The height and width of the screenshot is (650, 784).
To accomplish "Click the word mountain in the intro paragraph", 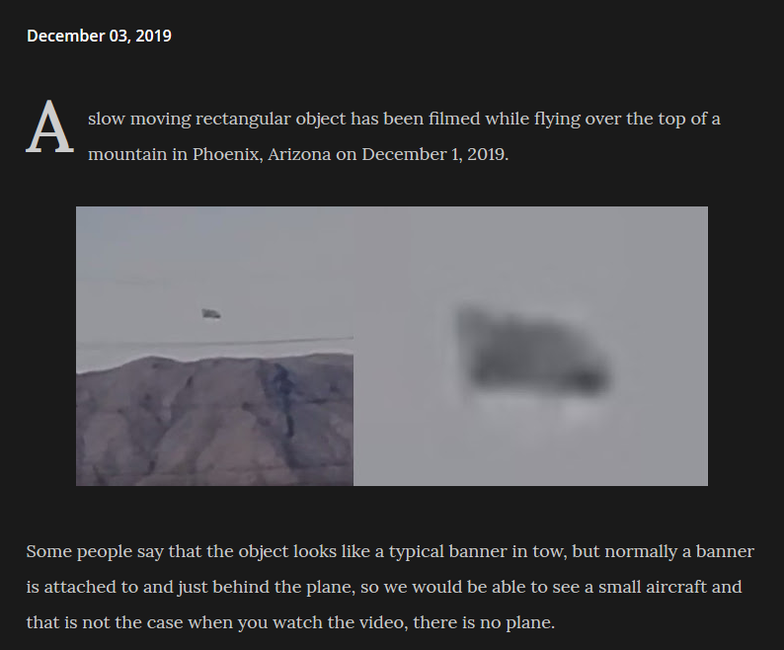I will 127,154.
